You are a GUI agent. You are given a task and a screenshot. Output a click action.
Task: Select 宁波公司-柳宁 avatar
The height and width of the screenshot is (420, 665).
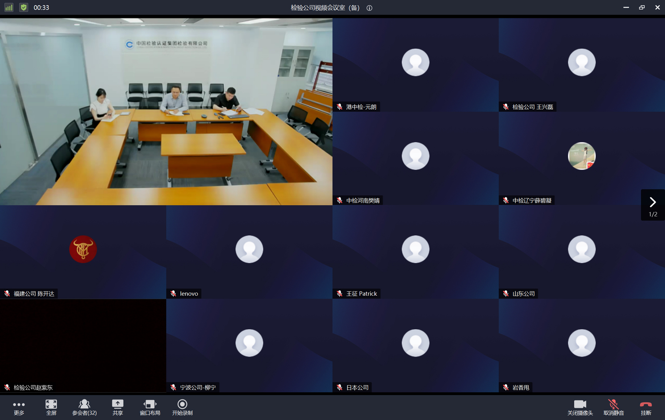pyautogui.click(x=249, y=343)
